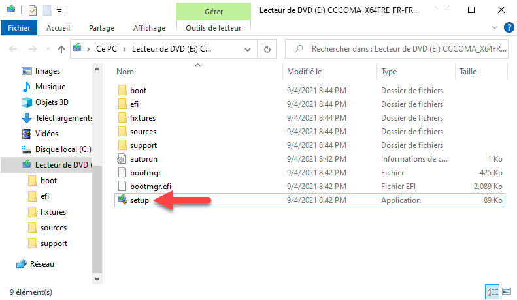Open Vidéos in the navigation pane
This screenshot has width=517, height=300.
(x=46, y=134)
